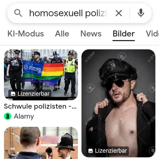Switch to the KI-Modus tab
The width and height of the screenshot is (159, 159).
(26, 34)
